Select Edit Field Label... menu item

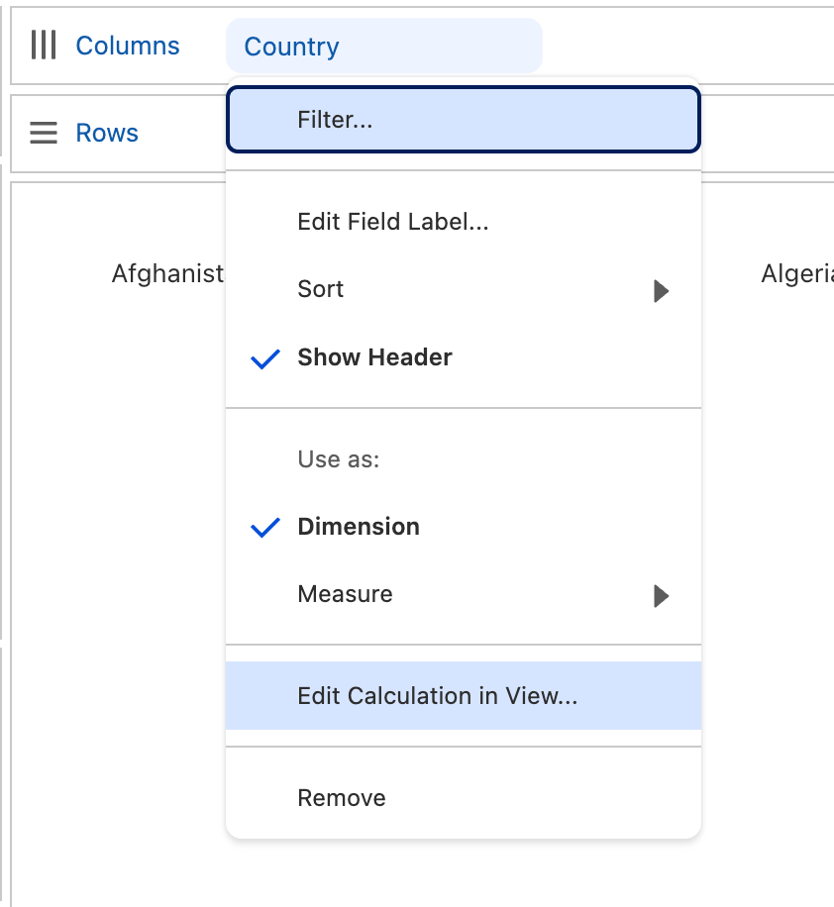[393, 222]
